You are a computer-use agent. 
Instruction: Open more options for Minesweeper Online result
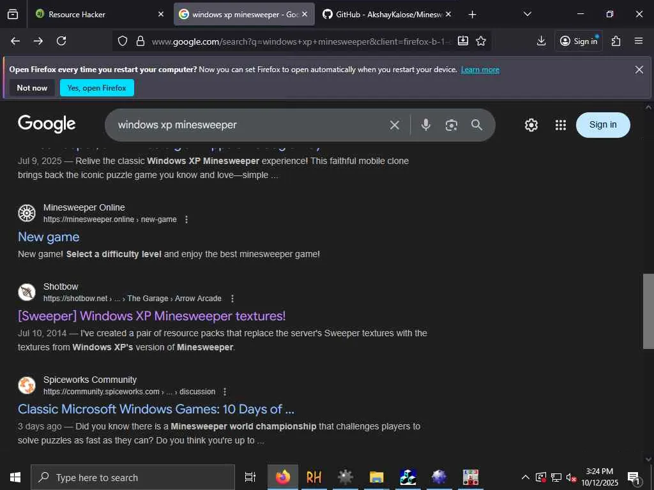[x=186, y=219]
